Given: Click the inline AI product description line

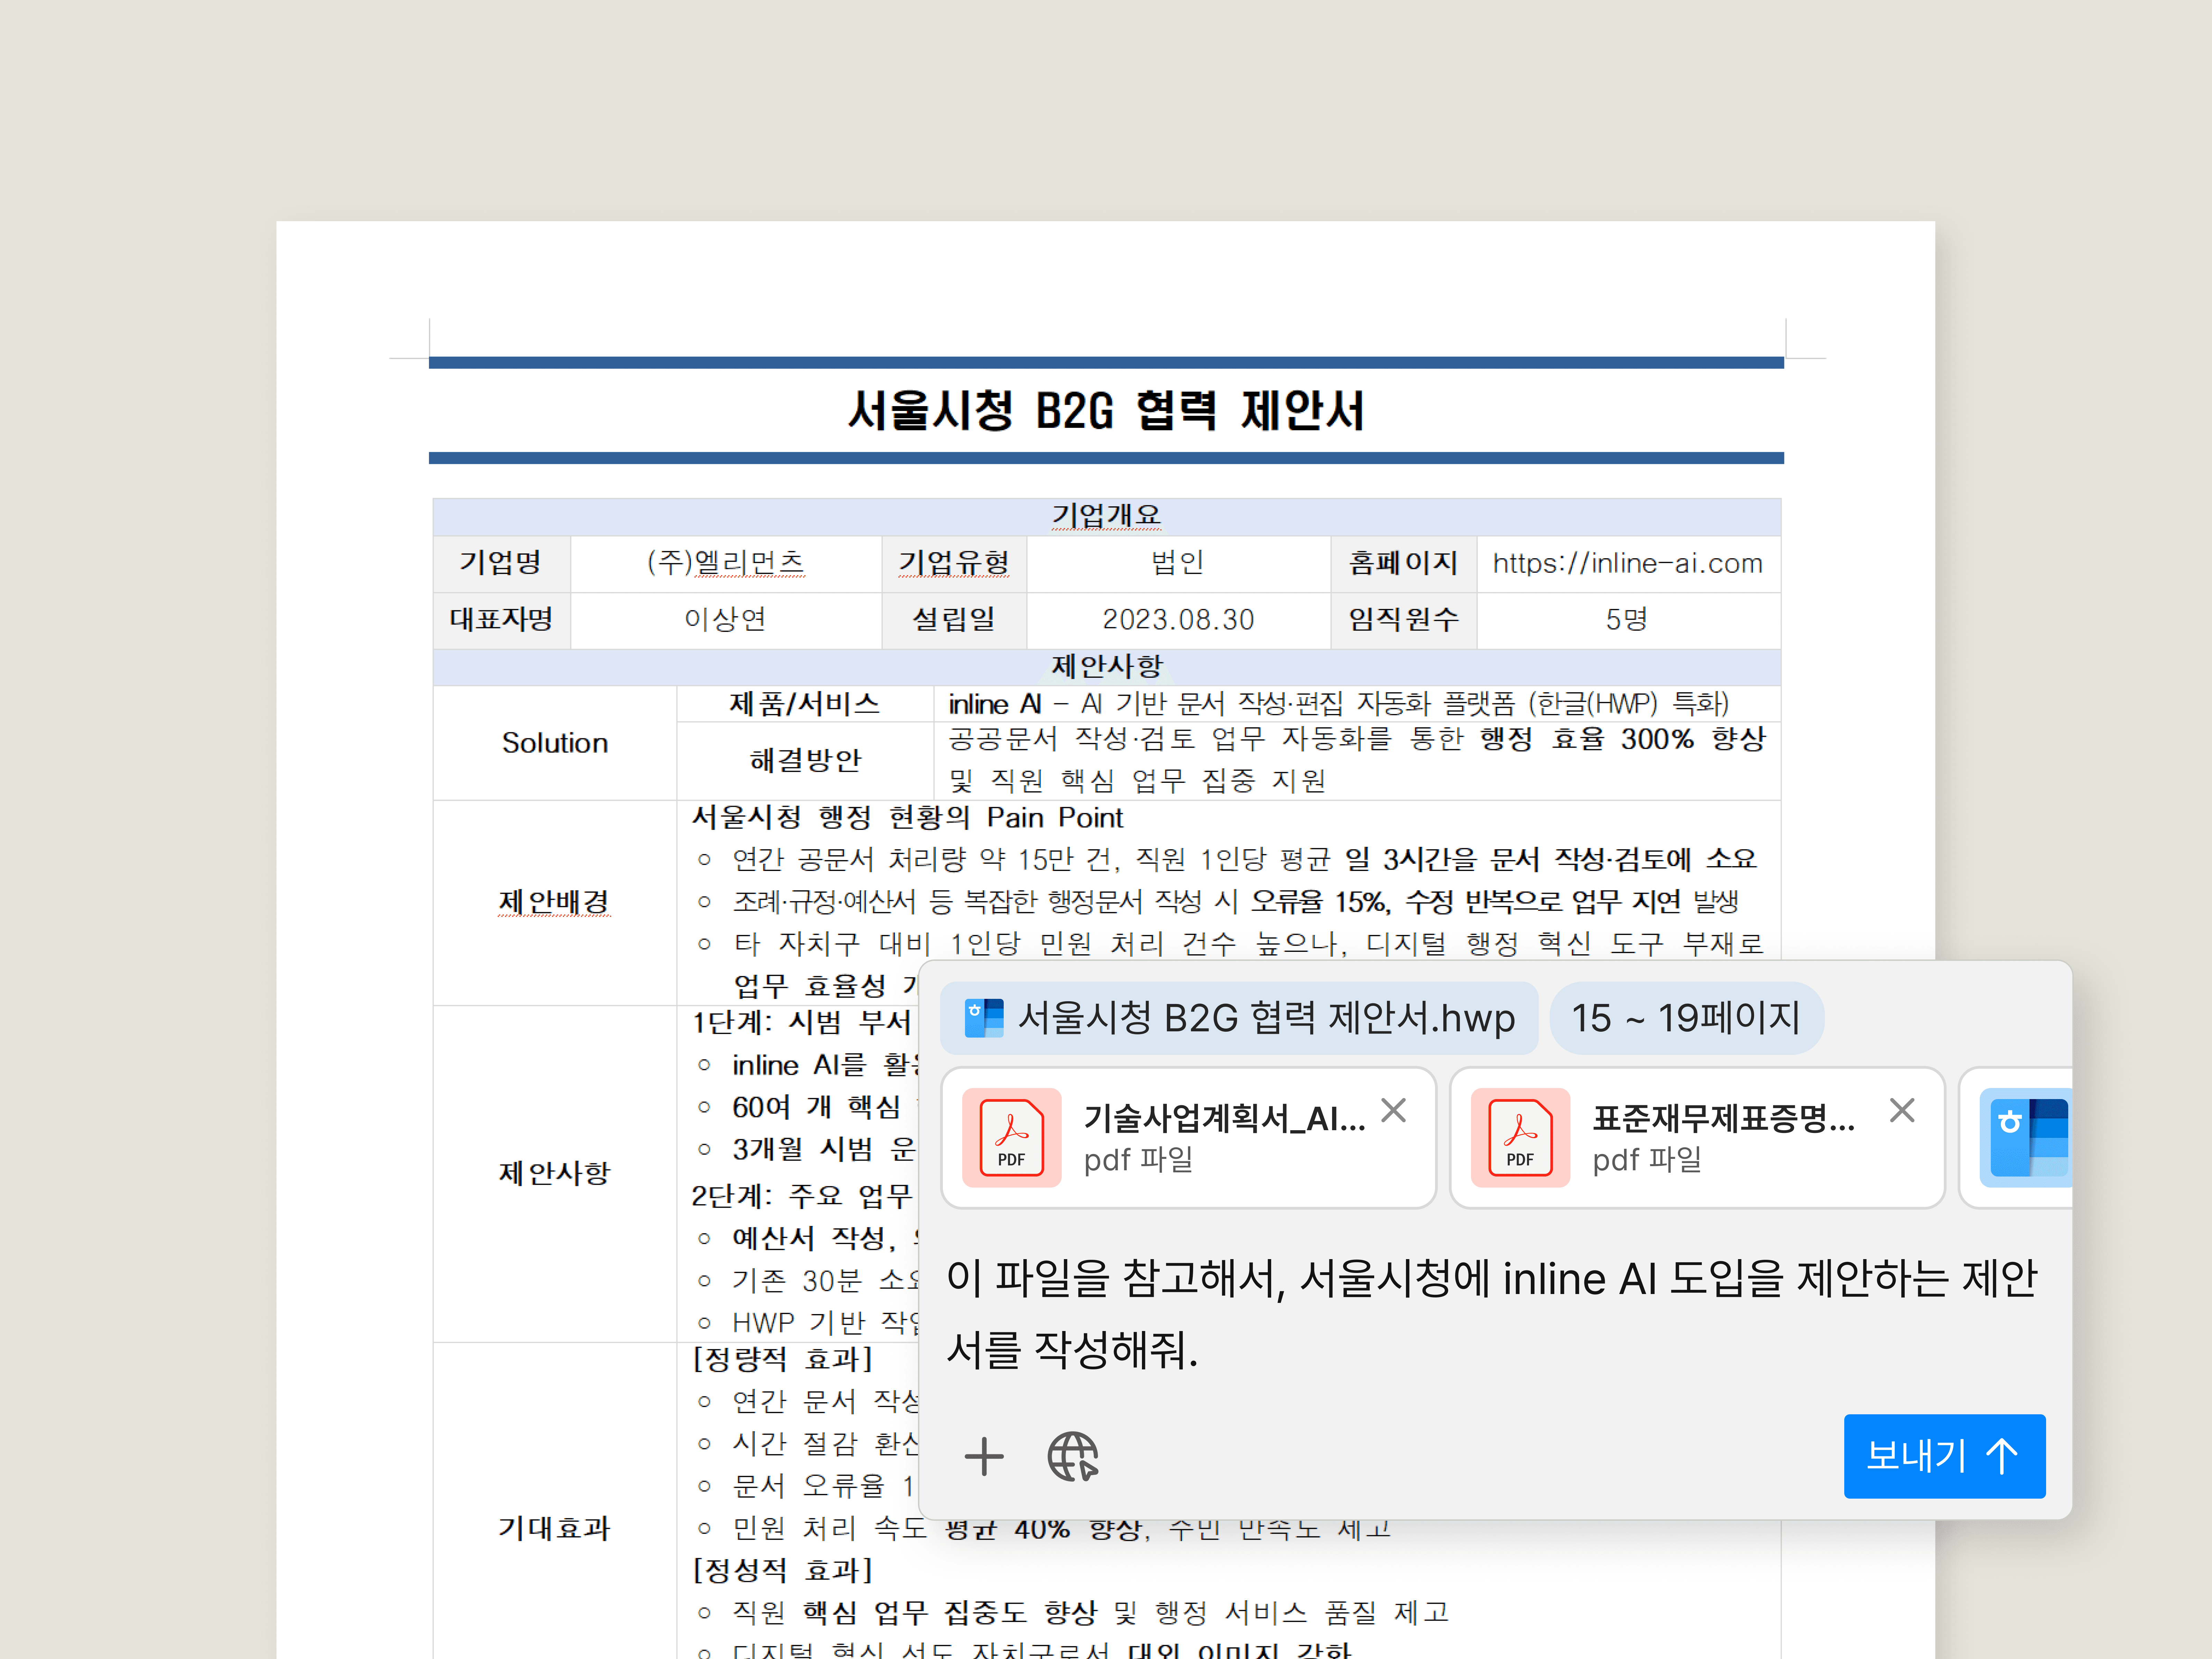Looking at the screenshot, I should click(x=1338, y=704).
